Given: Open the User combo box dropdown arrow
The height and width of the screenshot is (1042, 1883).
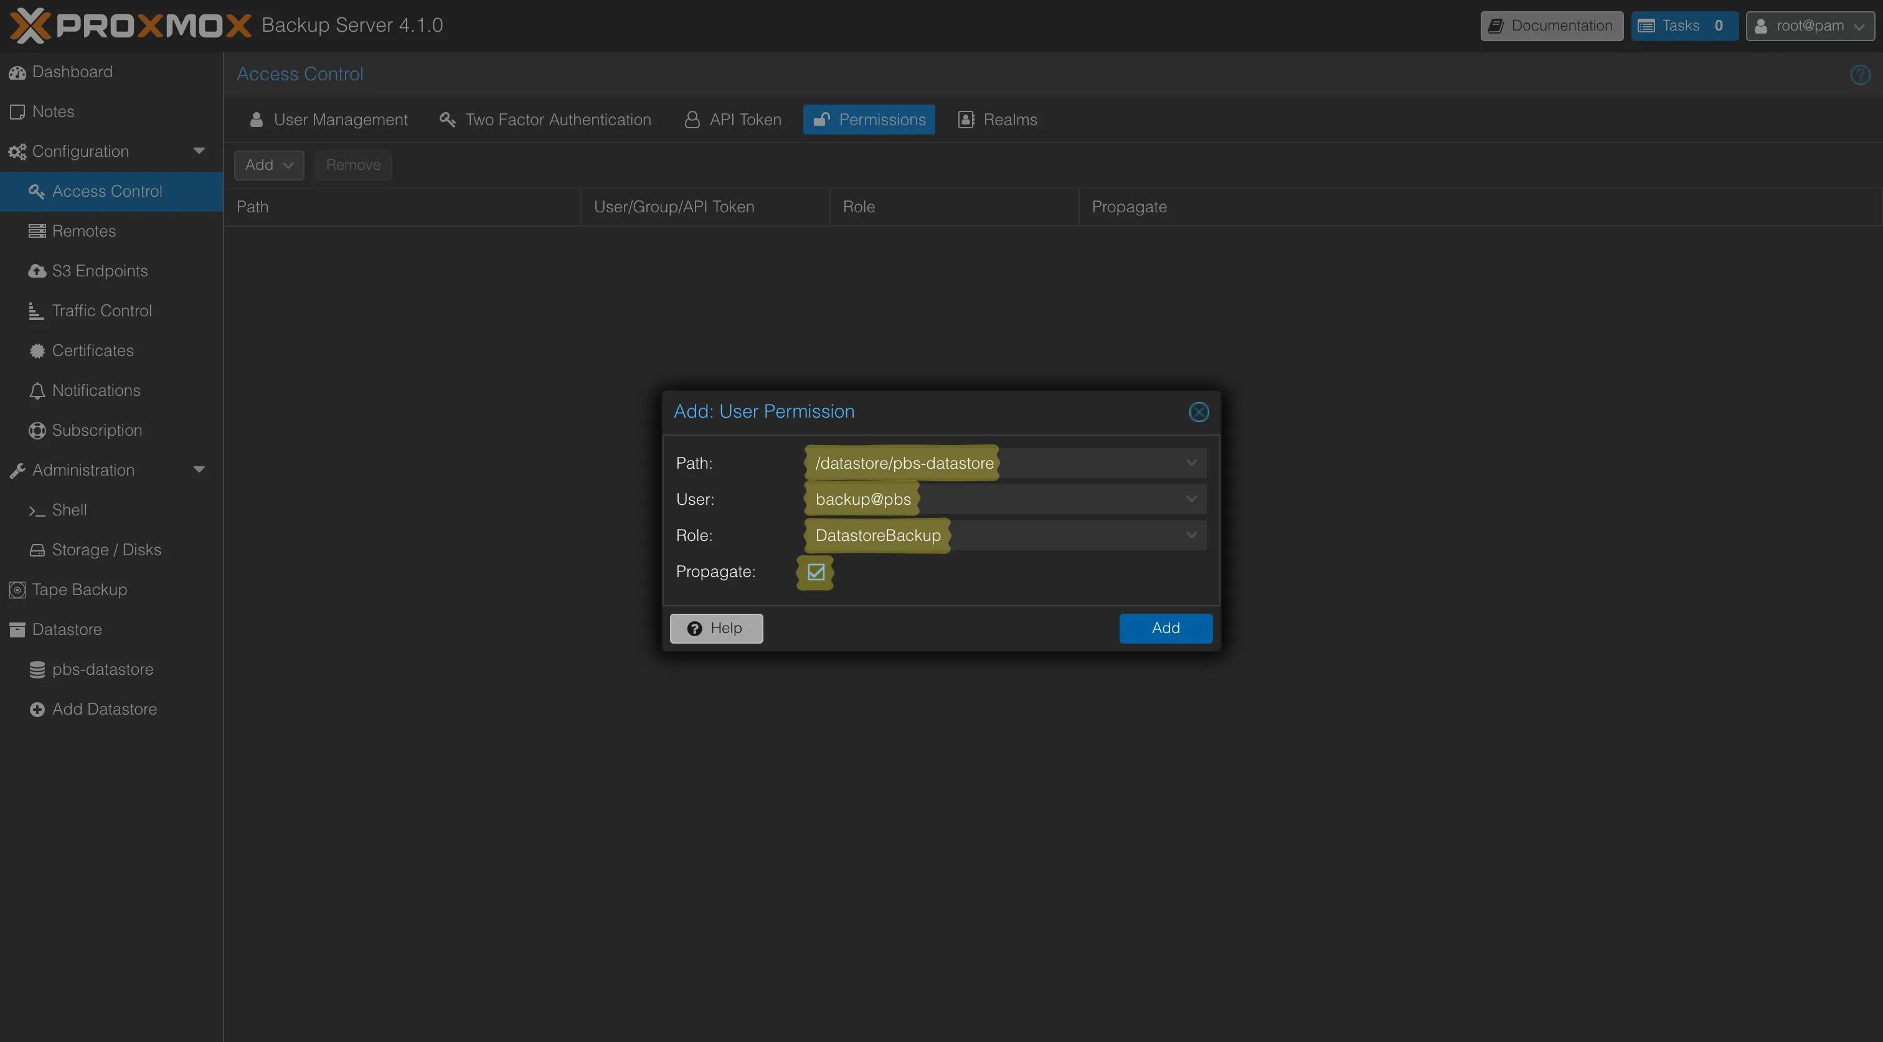Looking at the screenshot, I should tap(1191, 499).
